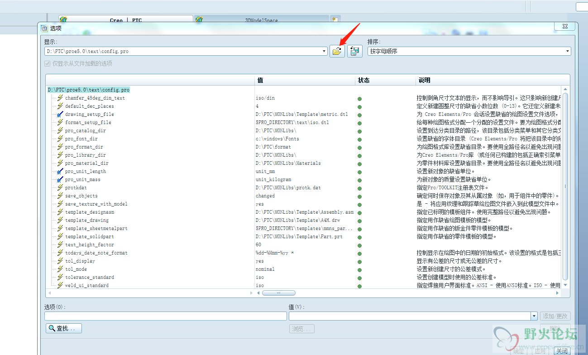The width and height of the screenshot is (588, 355).
Task: Click value D:\PTC\MONLibs\Template\A4H.drw
Action: point(298,220)
